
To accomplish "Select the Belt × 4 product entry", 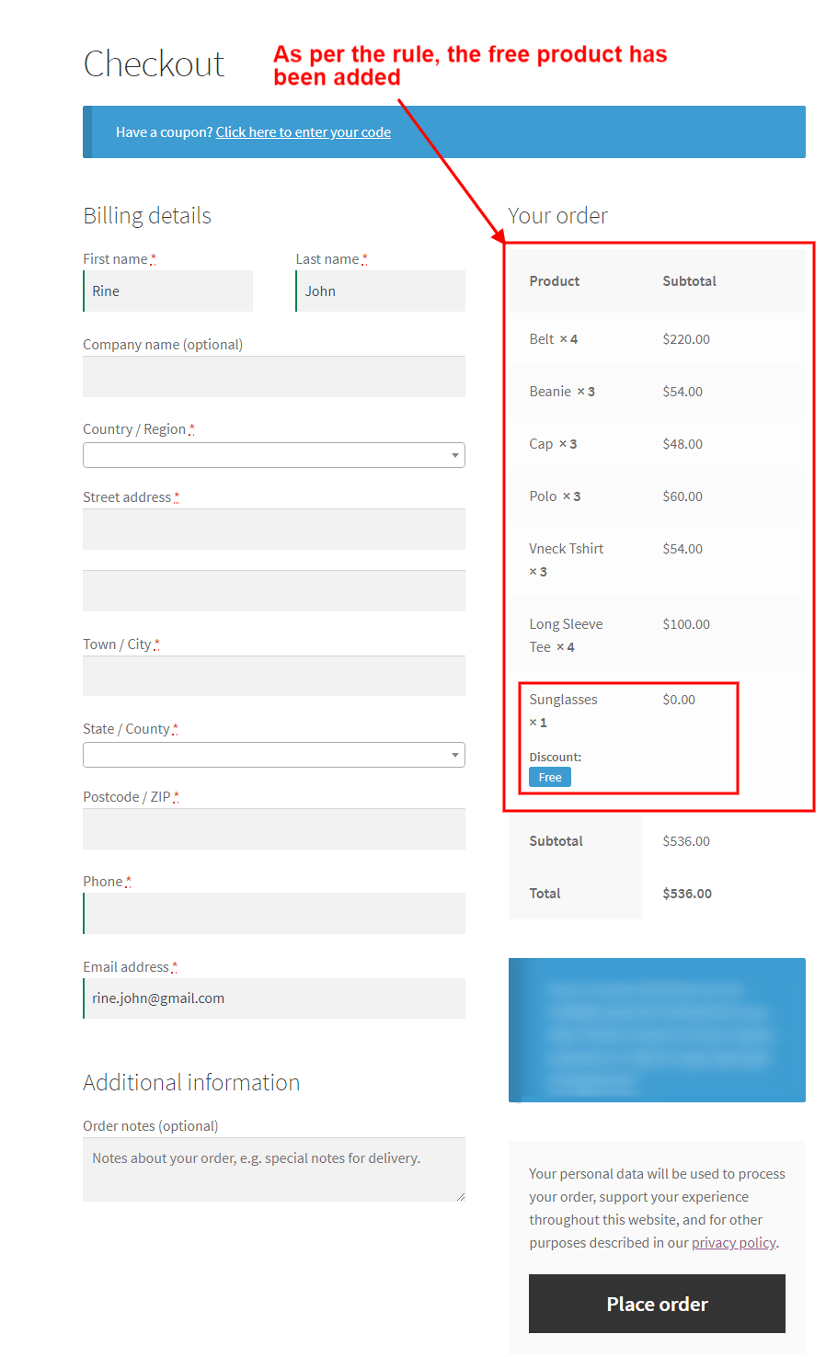I will coord(554,338).
